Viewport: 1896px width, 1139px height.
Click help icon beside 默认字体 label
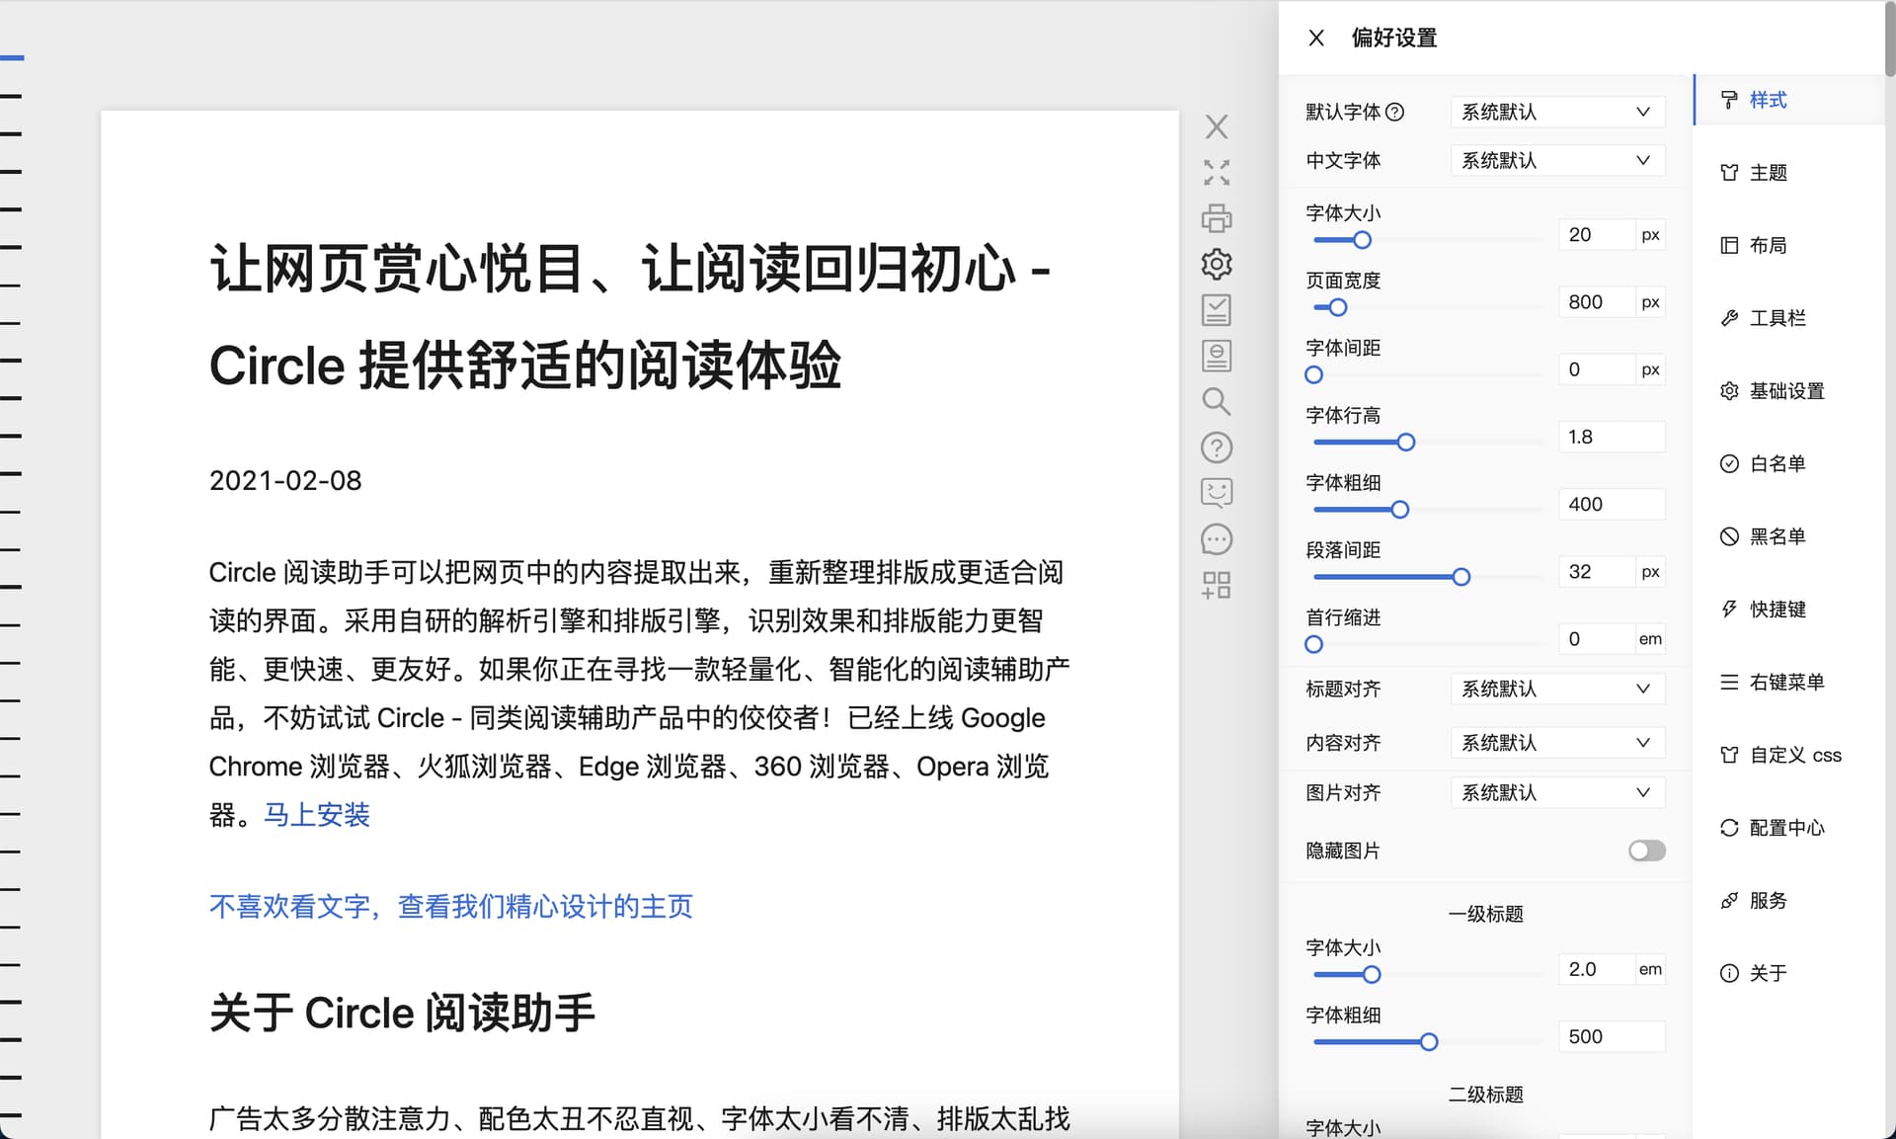coord(1394,112)
